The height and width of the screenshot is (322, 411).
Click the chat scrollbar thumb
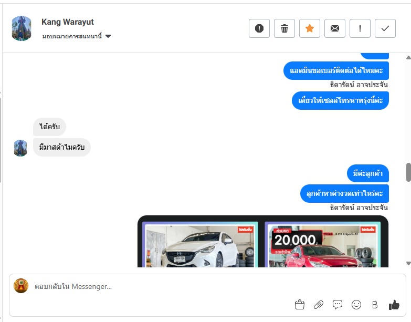408,172
